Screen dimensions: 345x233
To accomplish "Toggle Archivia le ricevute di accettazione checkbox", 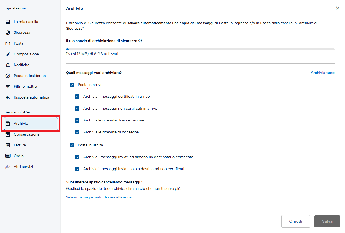I will click(x=77, y=120).
